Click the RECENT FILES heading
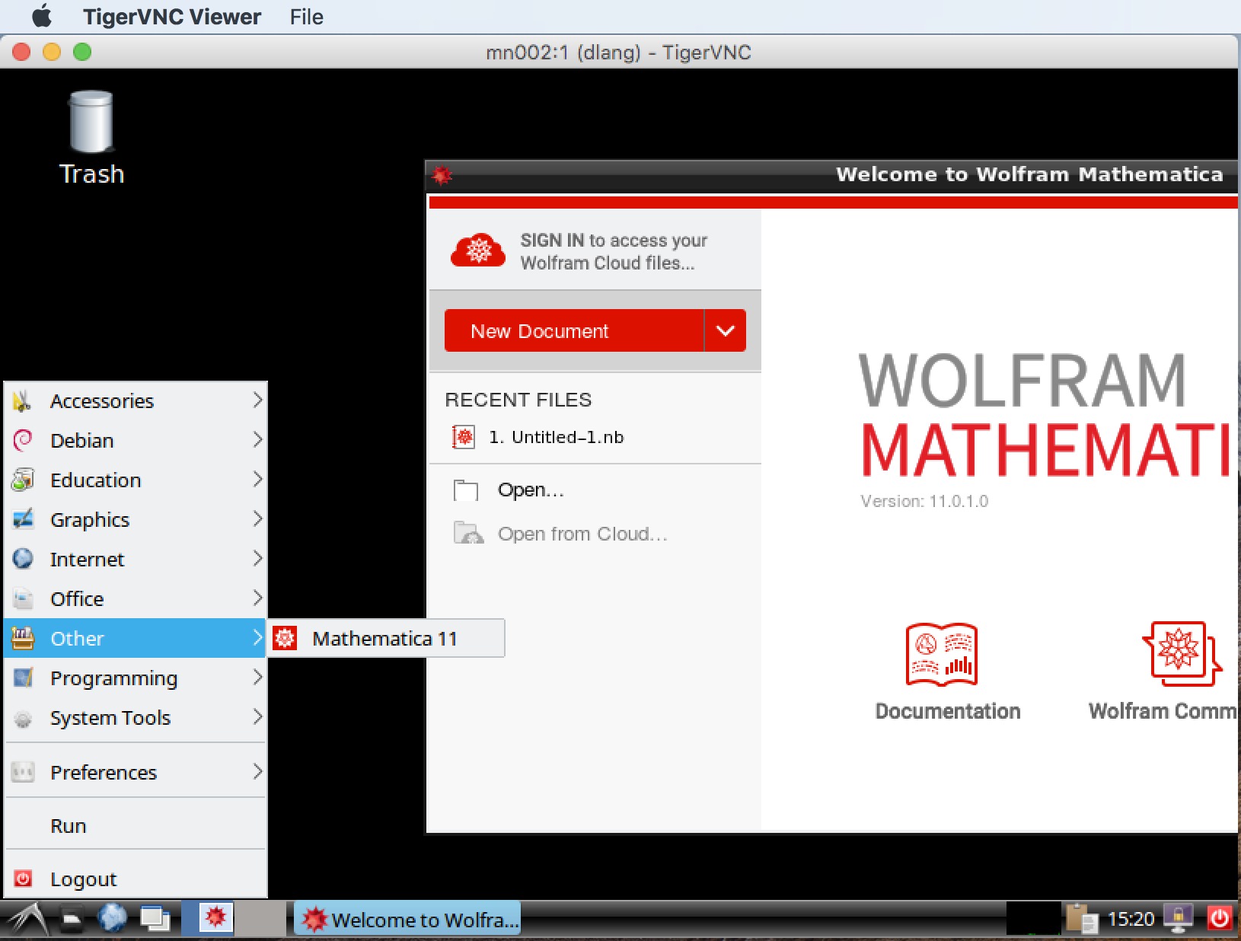1241x941 pixels. [x=518, y=400]
